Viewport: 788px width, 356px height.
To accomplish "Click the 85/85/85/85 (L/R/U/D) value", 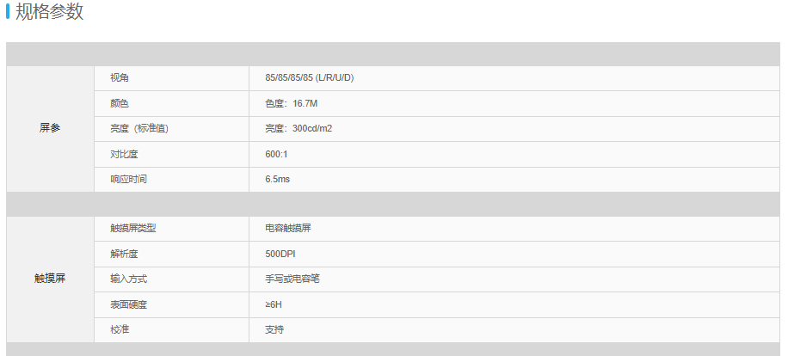I will click(x=310, y=78).
